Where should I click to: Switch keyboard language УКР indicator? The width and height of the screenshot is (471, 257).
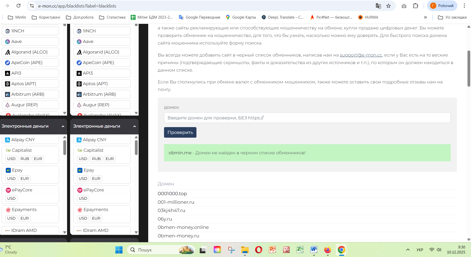click(420, 250)
